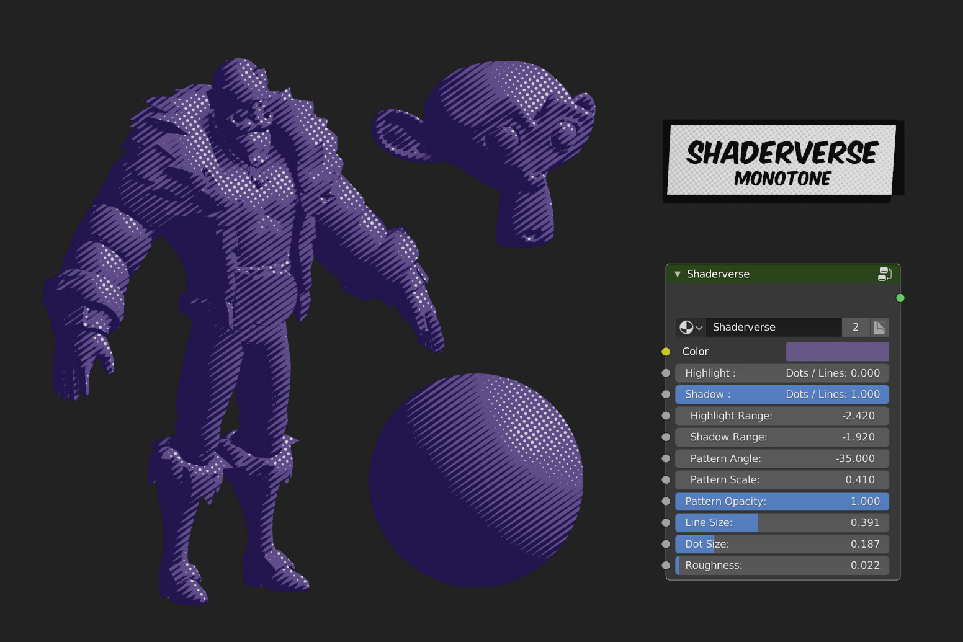Click the Pattern Scale input socket
Screen dimensions: 963x642
666,480
